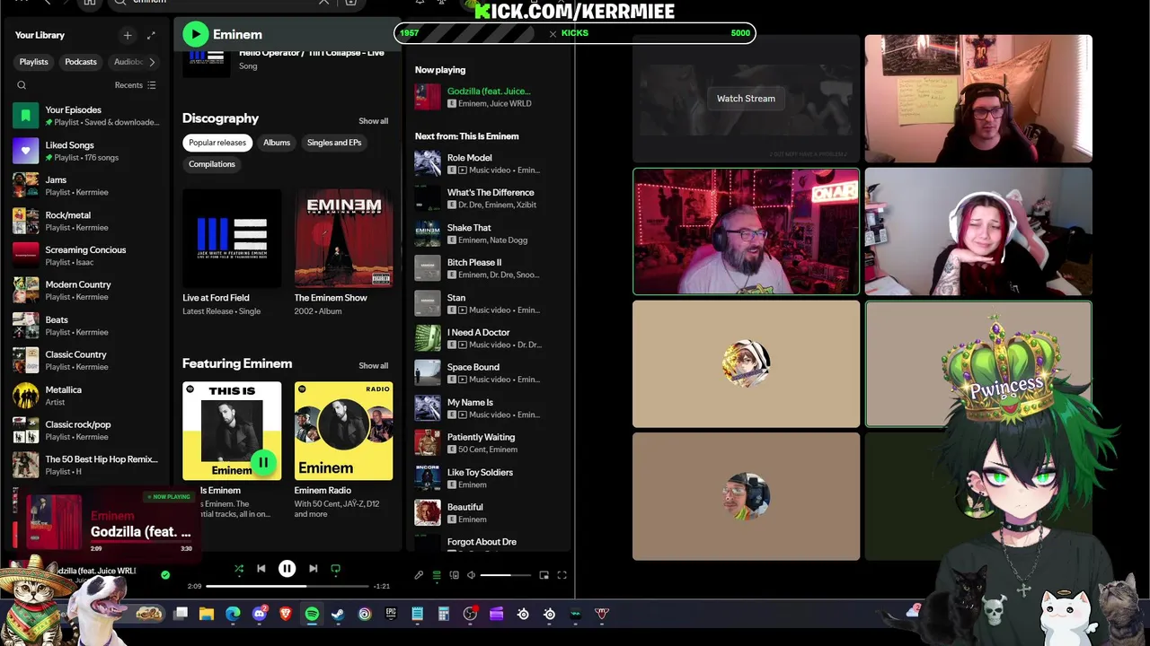Screen dimensions: 1150x646
Task: Open OBS Studio from the taskbar
Action: click(x=470, y=614)
